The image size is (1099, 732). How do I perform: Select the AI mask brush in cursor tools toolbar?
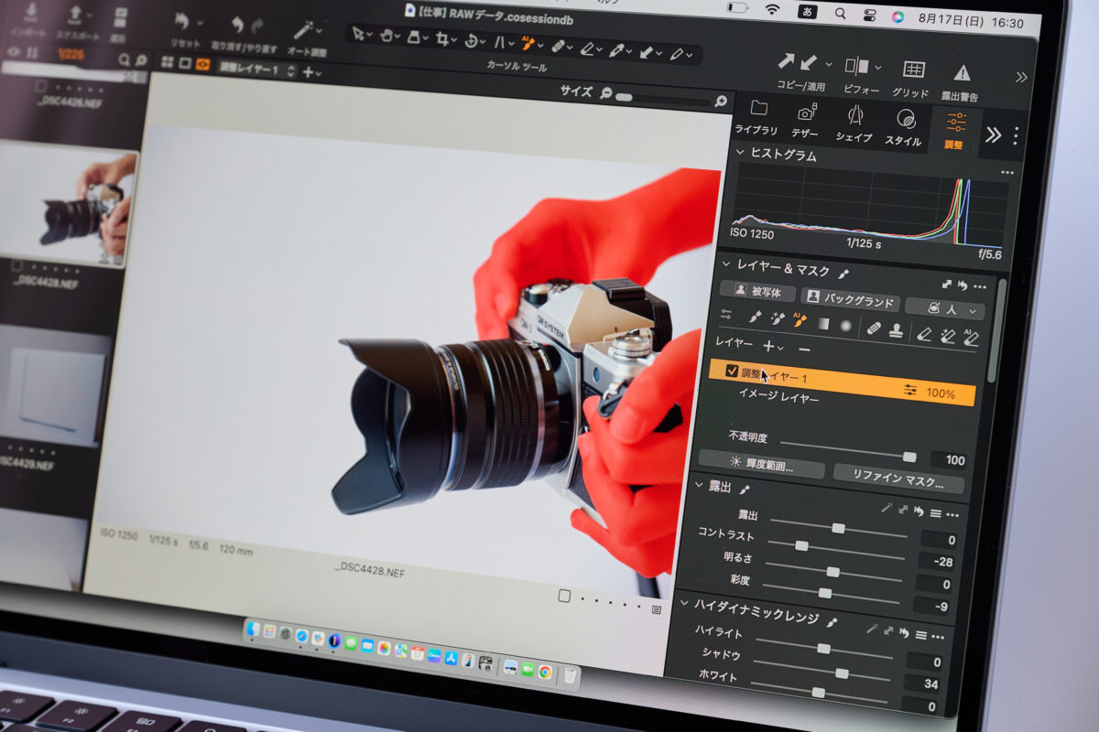click(x=527, y=42)
